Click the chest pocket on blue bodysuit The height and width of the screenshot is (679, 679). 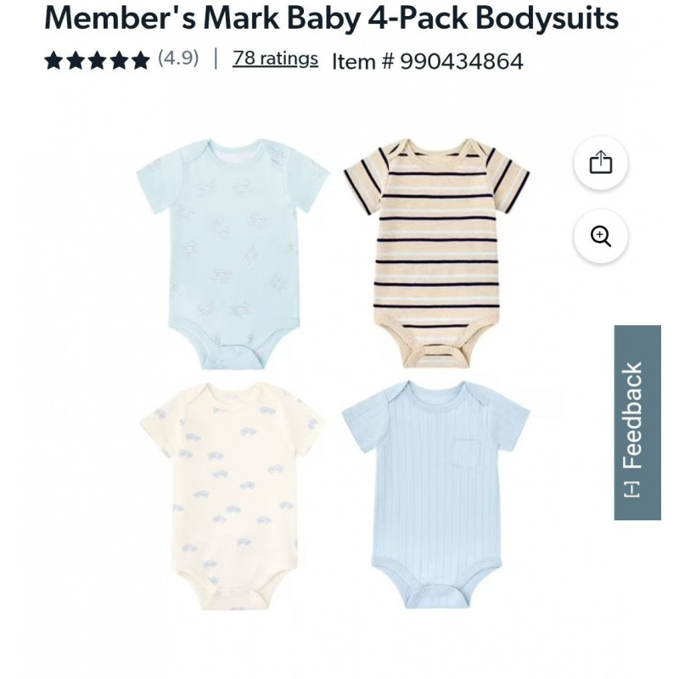coord(469,454)
